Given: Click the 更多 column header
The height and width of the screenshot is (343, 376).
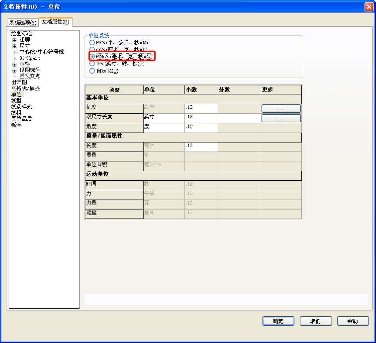Looking at the screenshot, I should (281, 90).
